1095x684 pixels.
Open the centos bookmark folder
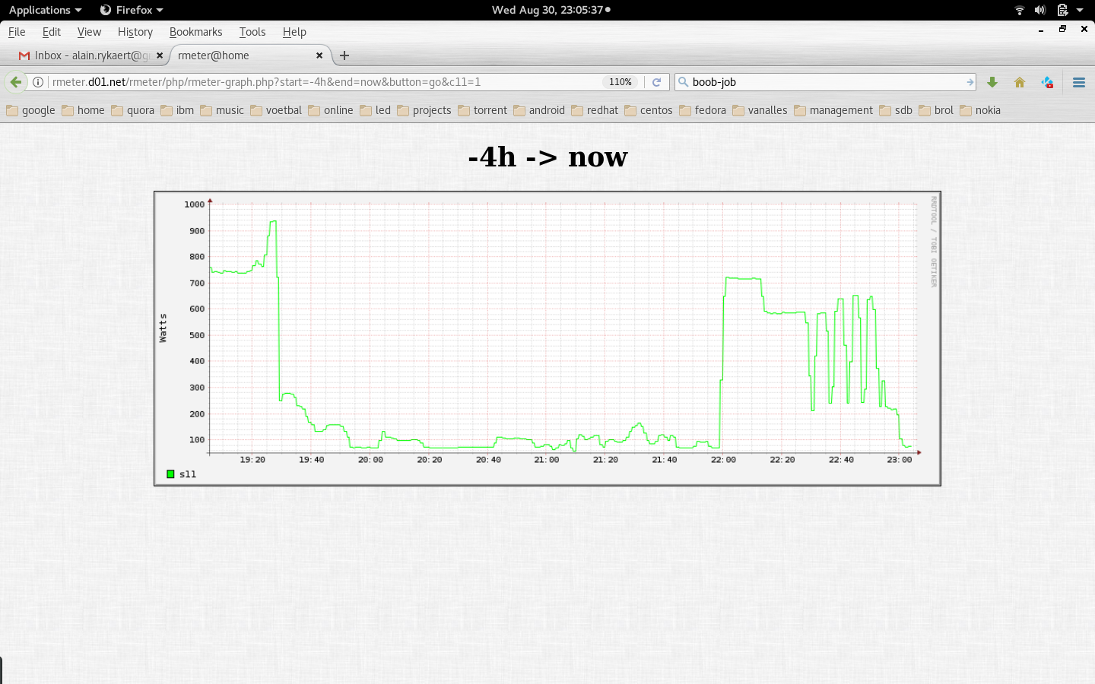tap(649, 110)
